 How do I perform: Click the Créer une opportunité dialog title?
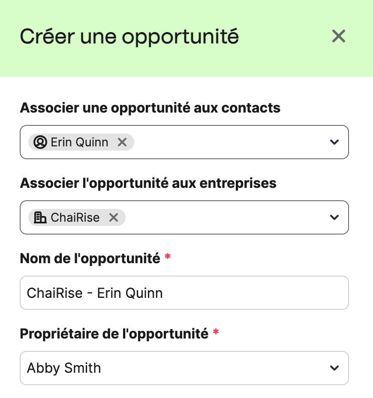point(129,37)
